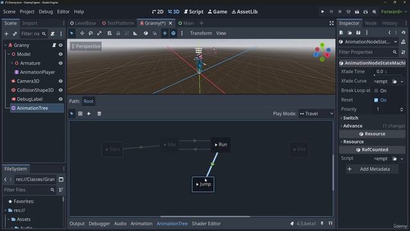Select the Run state node
This screenshot has width=410, height=231.
point(220,144)
